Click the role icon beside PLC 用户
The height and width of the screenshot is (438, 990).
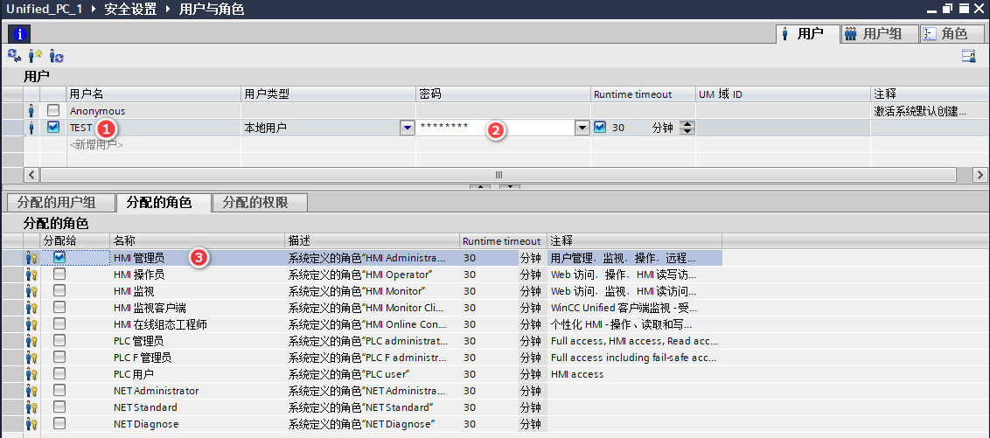(x=31, y=373)
